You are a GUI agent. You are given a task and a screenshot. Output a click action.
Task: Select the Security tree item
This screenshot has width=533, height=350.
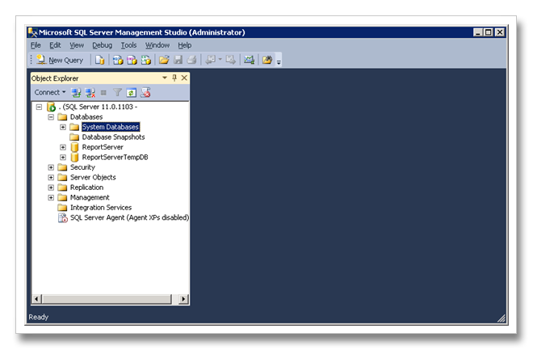[x=82, y=167]
